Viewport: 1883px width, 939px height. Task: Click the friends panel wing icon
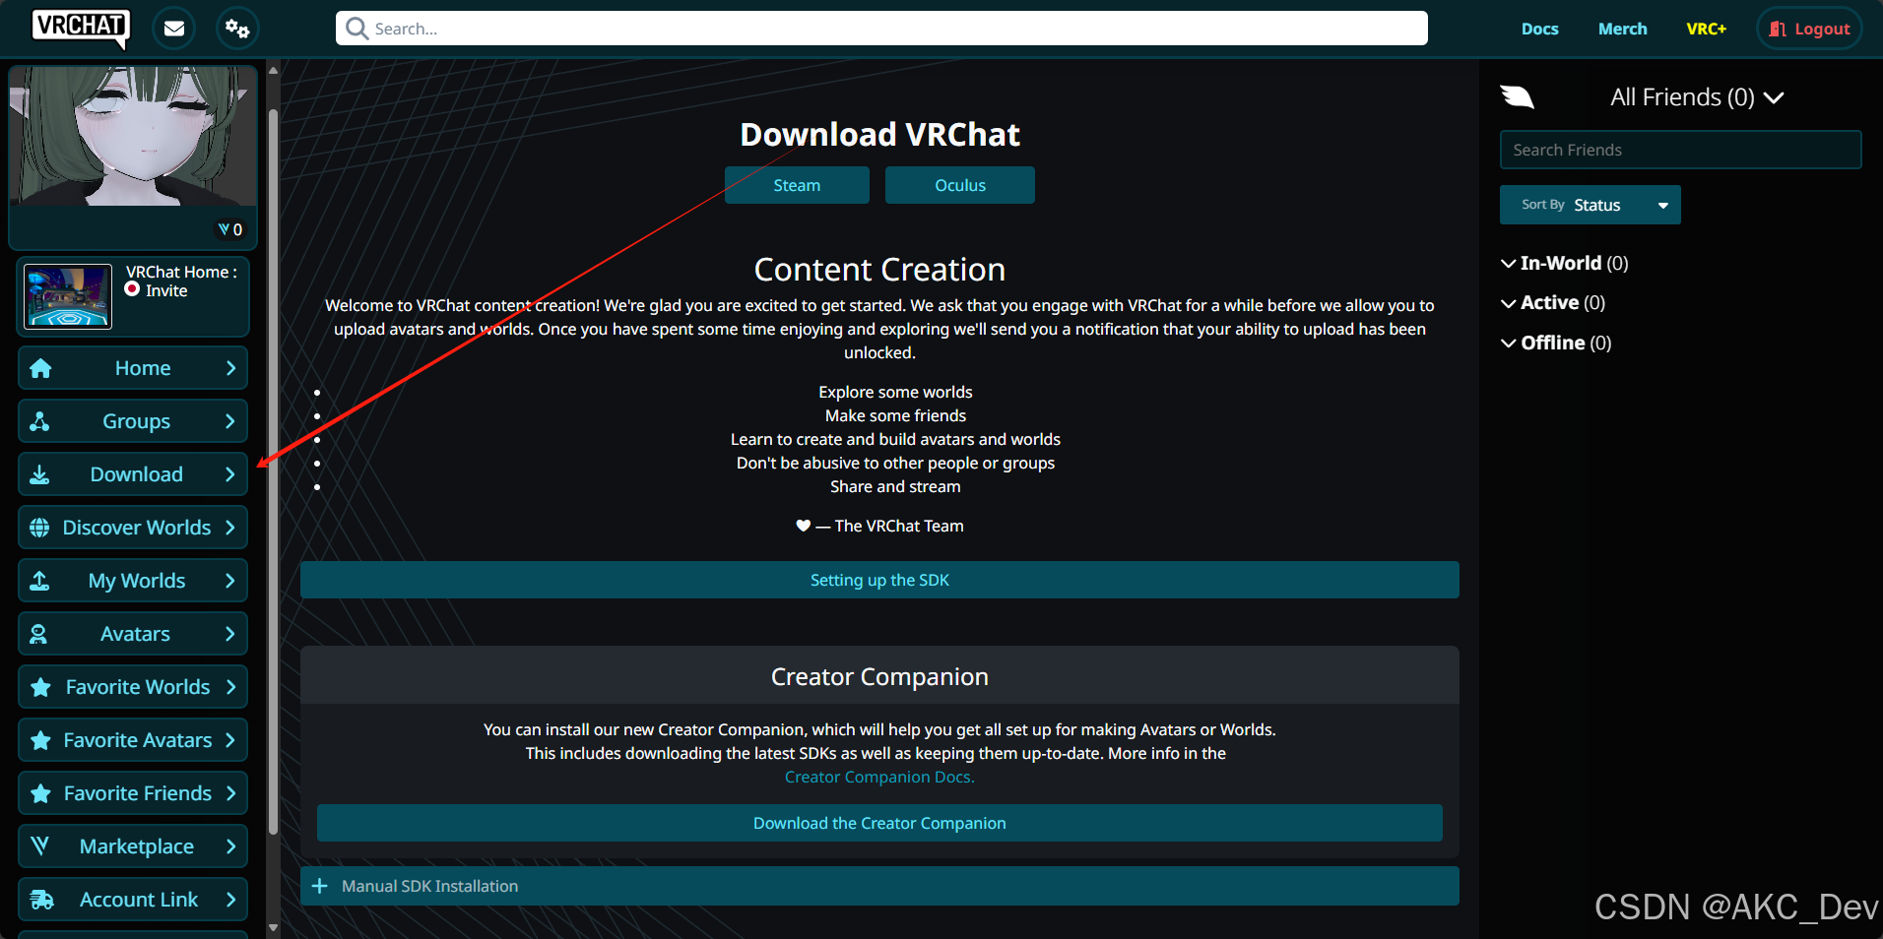pyautogui.click(x=1517, y=96)
